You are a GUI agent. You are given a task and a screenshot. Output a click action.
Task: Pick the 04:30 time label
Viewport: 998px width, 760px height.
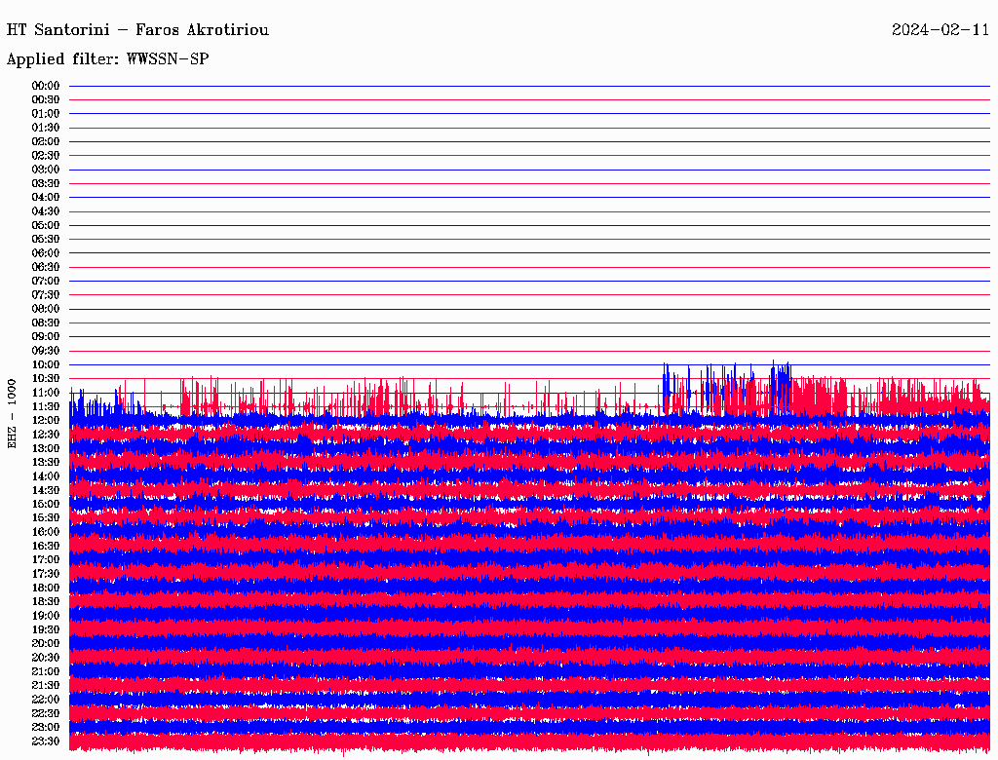click(x=46, y=211)
